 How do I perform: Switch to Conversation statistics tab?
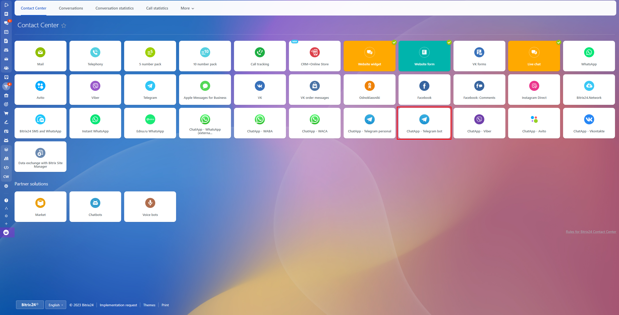pyautogui.click(x=114, y=8)
